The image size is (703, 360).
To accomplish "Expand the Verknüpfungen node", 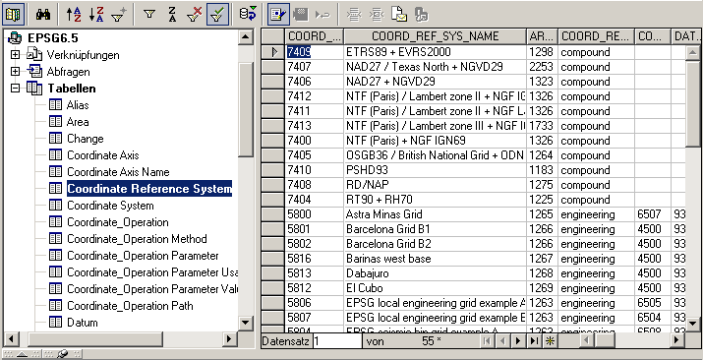I will [x=16, y=55].
